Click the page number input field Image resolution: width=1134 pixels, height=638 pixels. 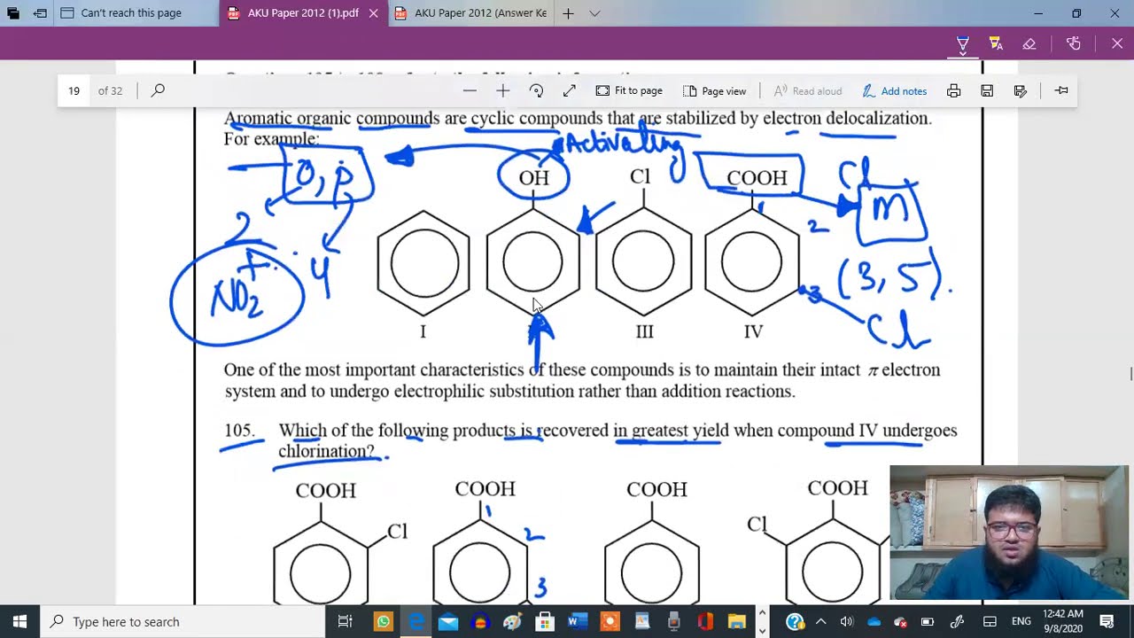(x=74, y=90)
